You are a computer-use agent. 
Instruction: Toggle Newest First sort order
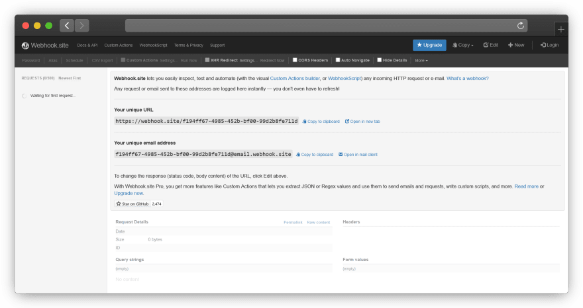pyautogui.click(x=70, y=78)
